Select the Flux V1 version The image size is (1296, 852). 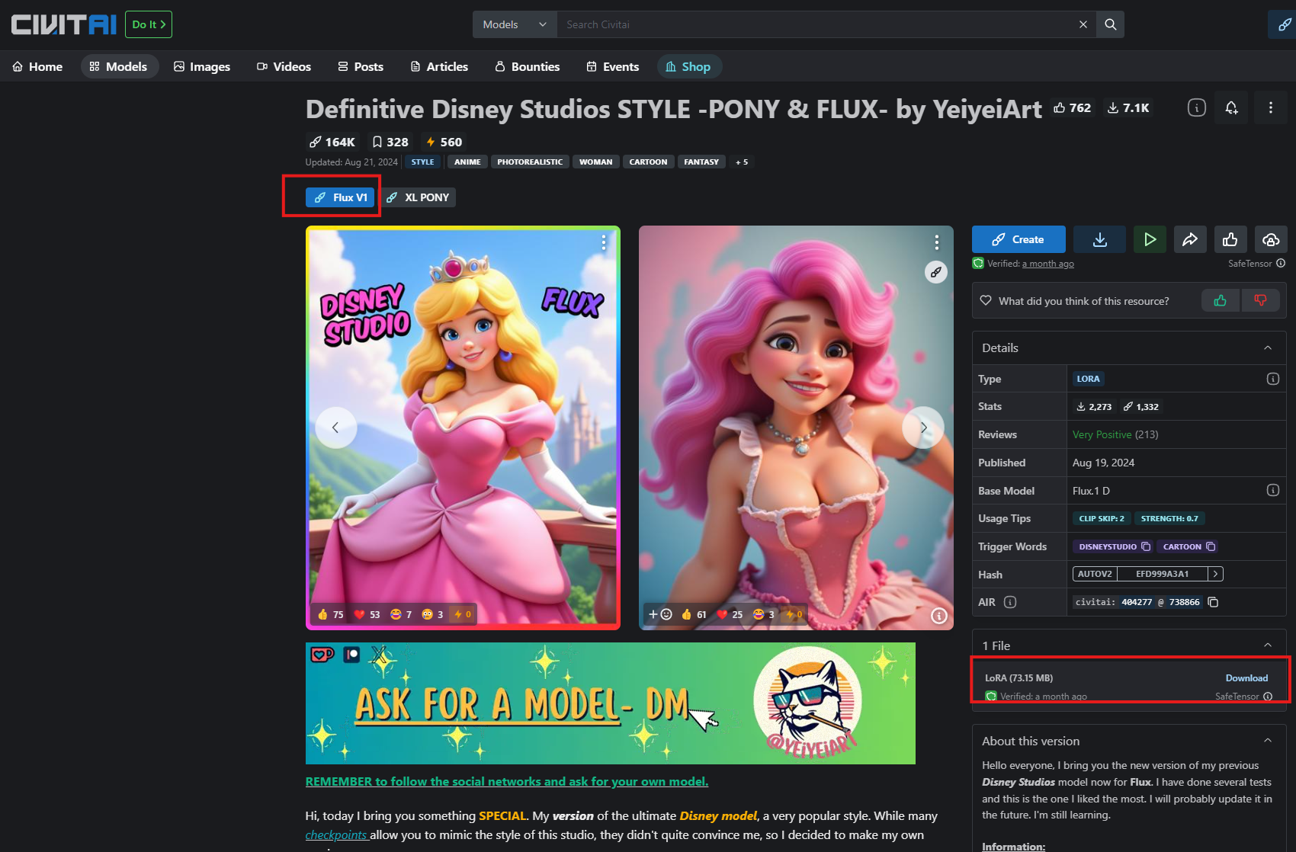(x=340, y=197)
